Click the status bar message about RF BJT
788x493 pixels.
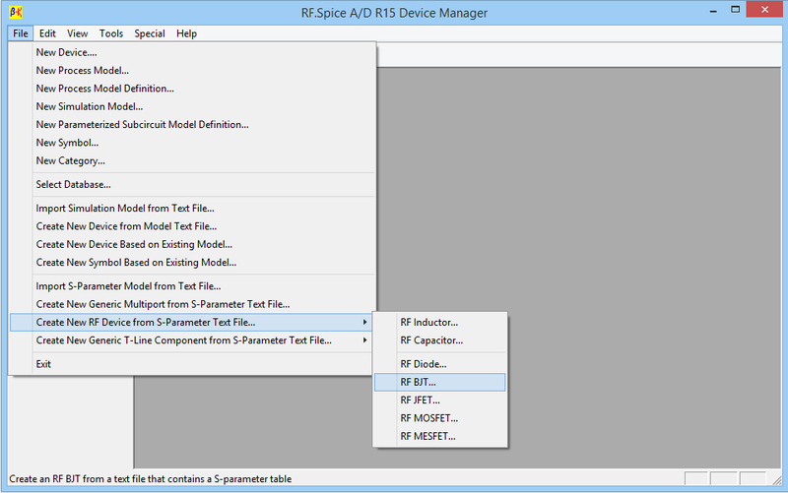pyautogui.click(x=151, y=479)
